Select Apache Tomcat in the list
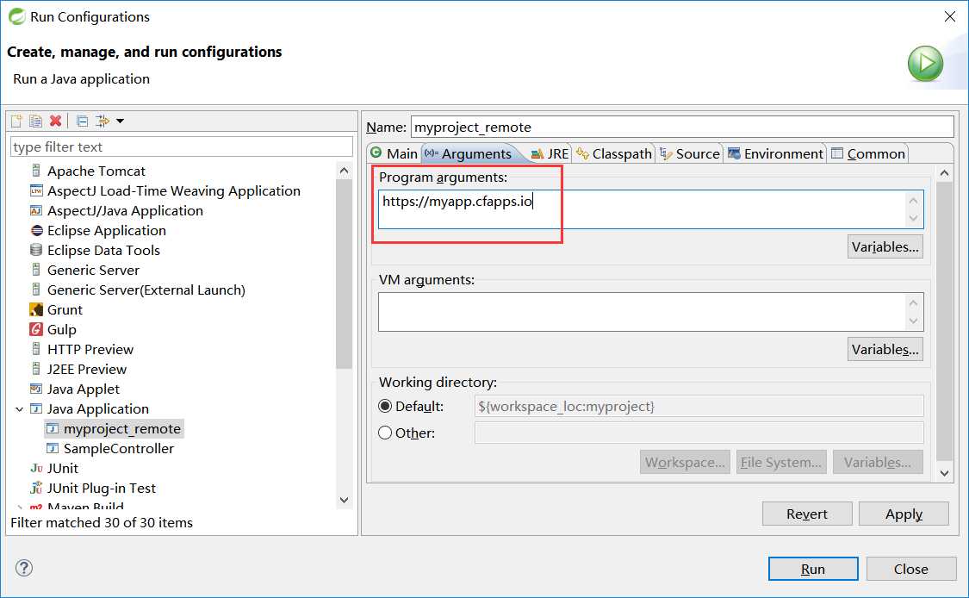The height and width of the screenshot is (598, 969). click(x=96, y=171)
